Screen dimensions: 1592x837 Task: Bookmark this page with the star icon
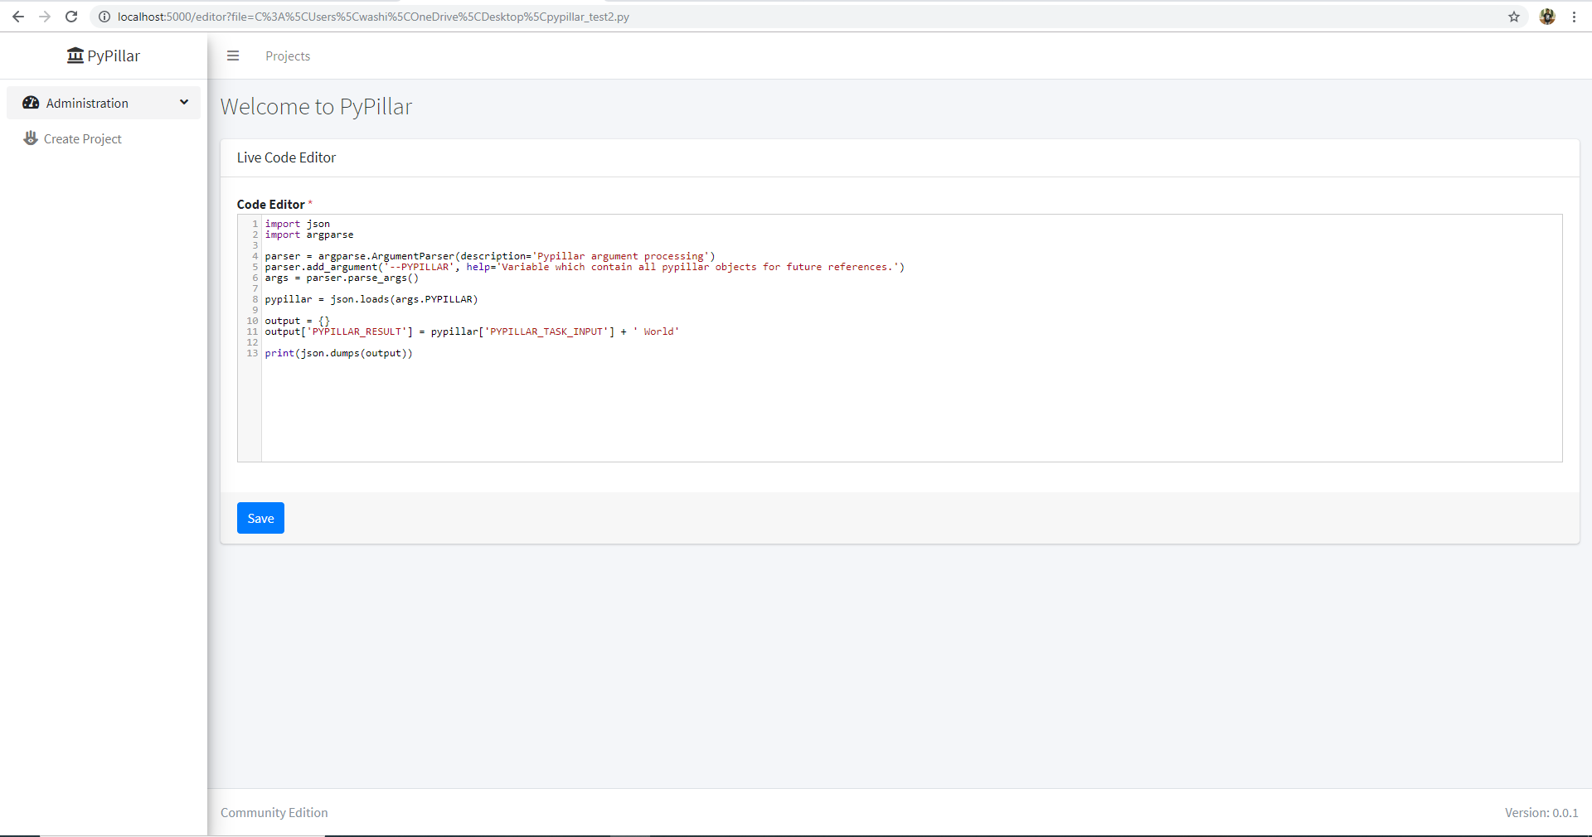click(1514, 17)
